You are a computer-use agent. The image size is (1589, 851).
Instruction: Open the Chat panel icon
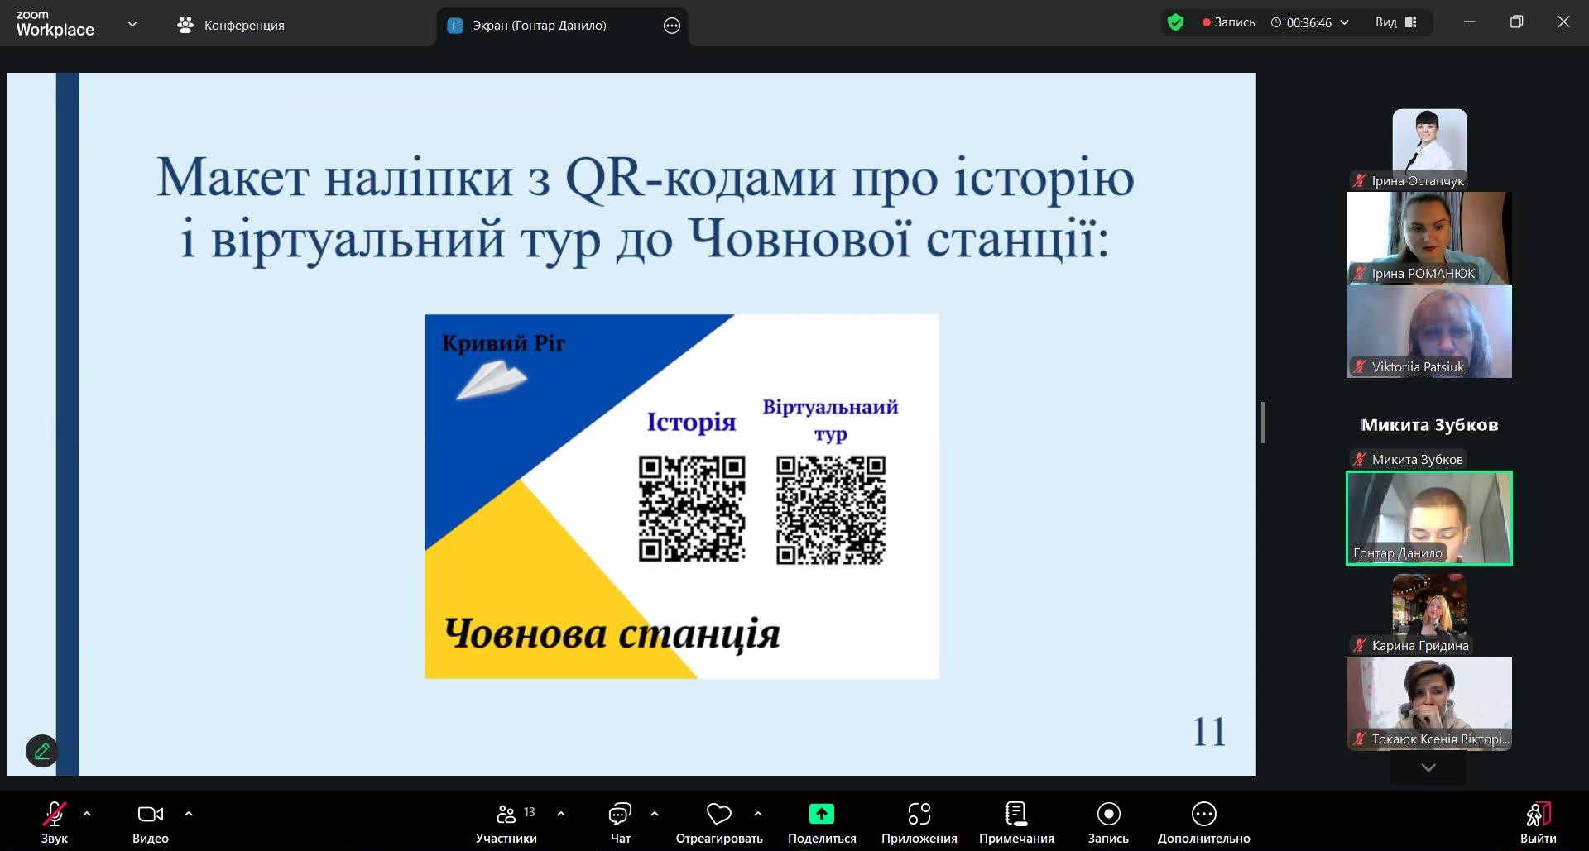[620, 815]
